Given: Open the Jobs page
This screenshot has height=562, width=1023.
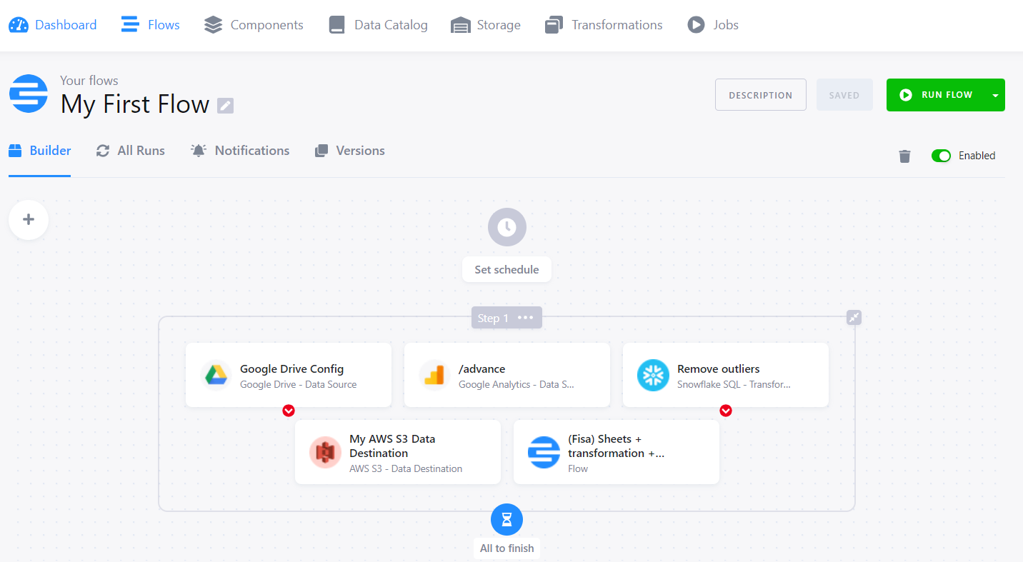Looking at the screenshot, I should point(713,25).
